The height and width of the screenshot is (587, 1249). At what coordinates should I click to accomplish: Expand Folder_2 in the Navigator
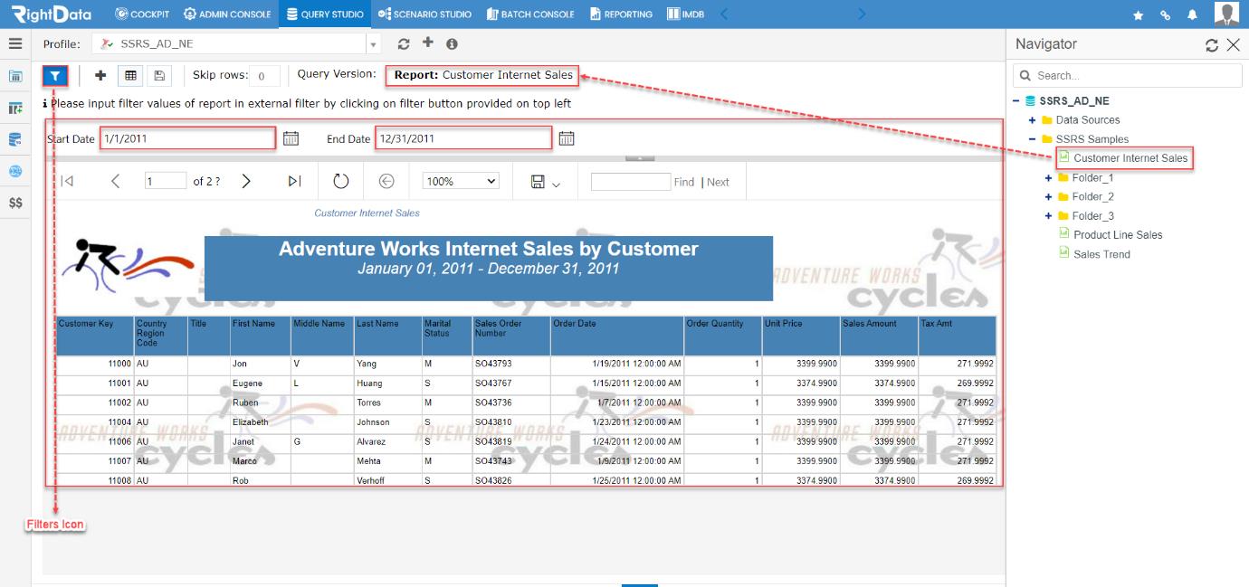(x=1049, y=197)
